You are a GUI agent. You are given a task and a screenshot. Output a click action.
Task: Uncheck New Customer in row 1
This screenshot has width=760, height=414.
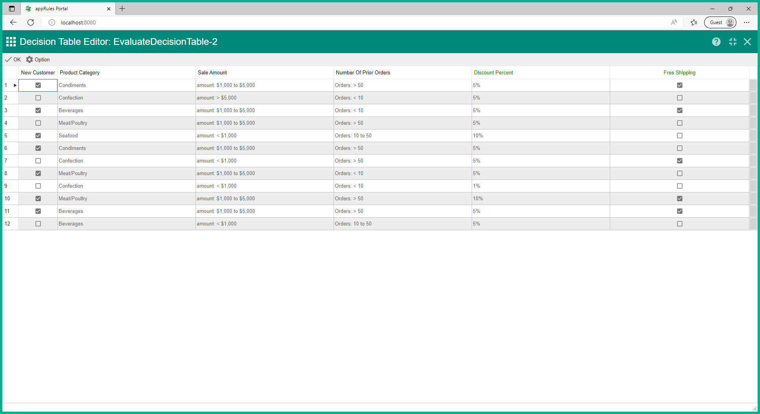38,85
